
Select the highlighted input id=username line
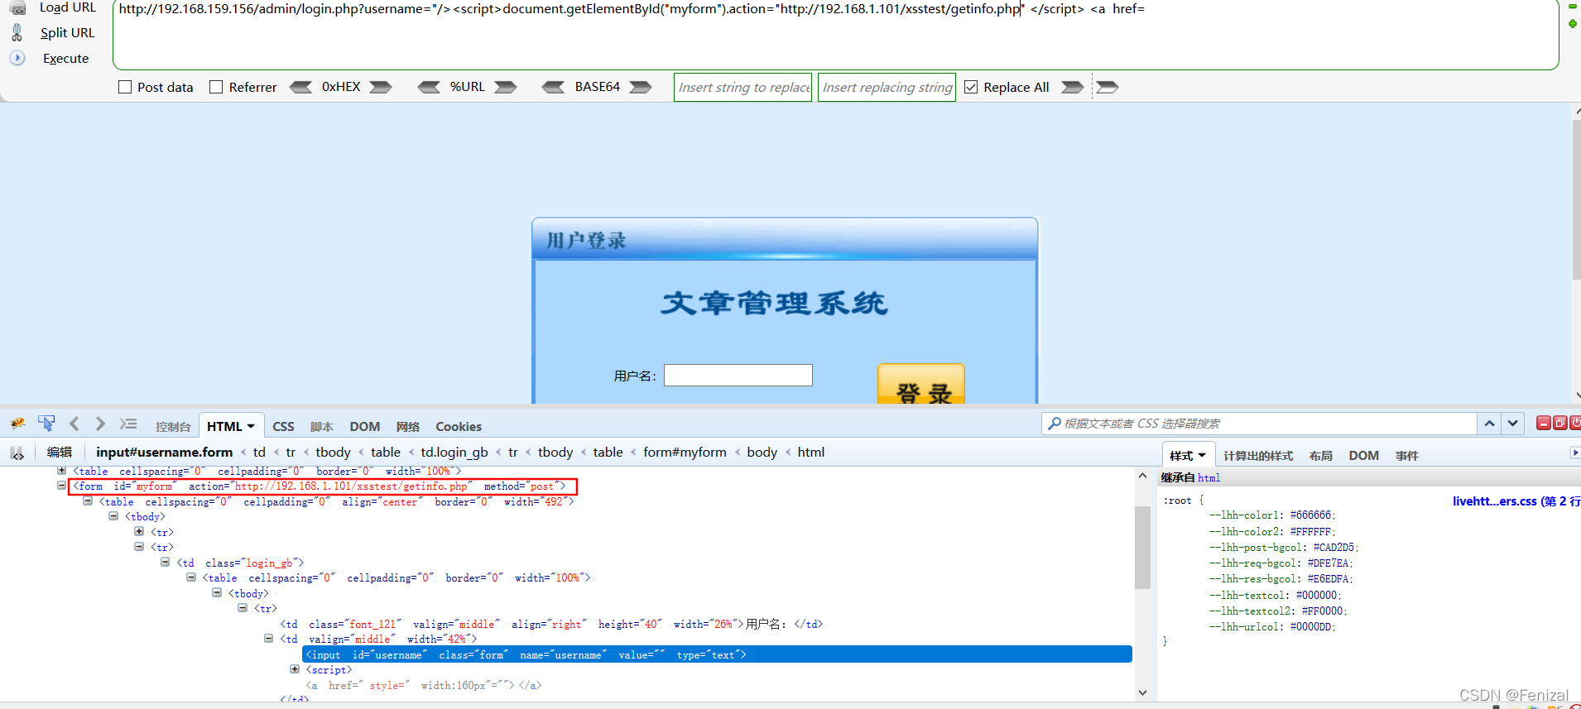point(718,654)
